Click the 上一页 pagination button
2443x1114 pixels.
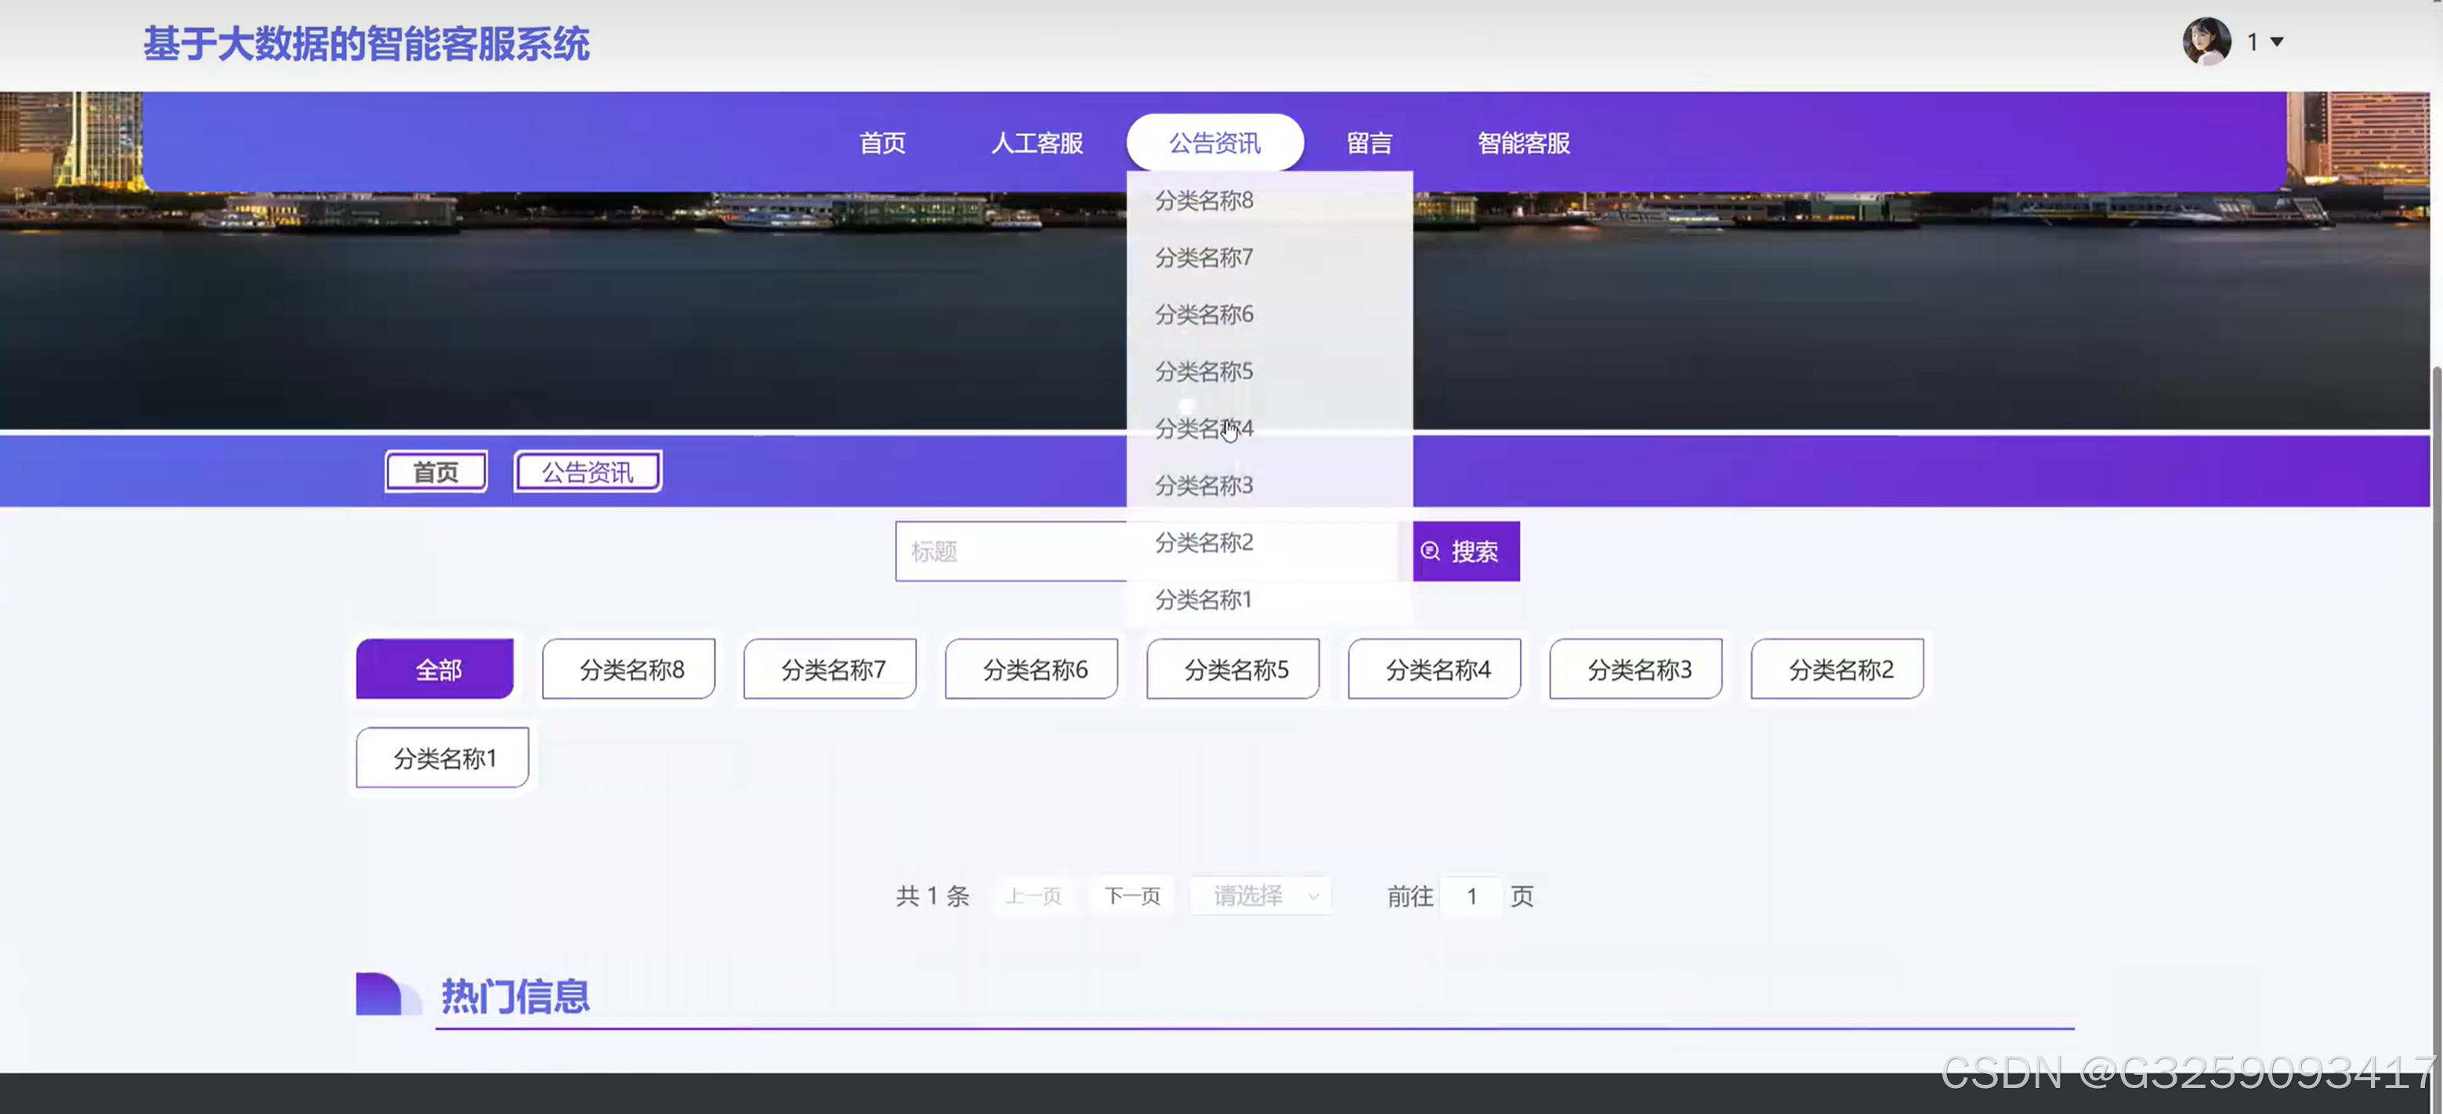coord(1033,896)
